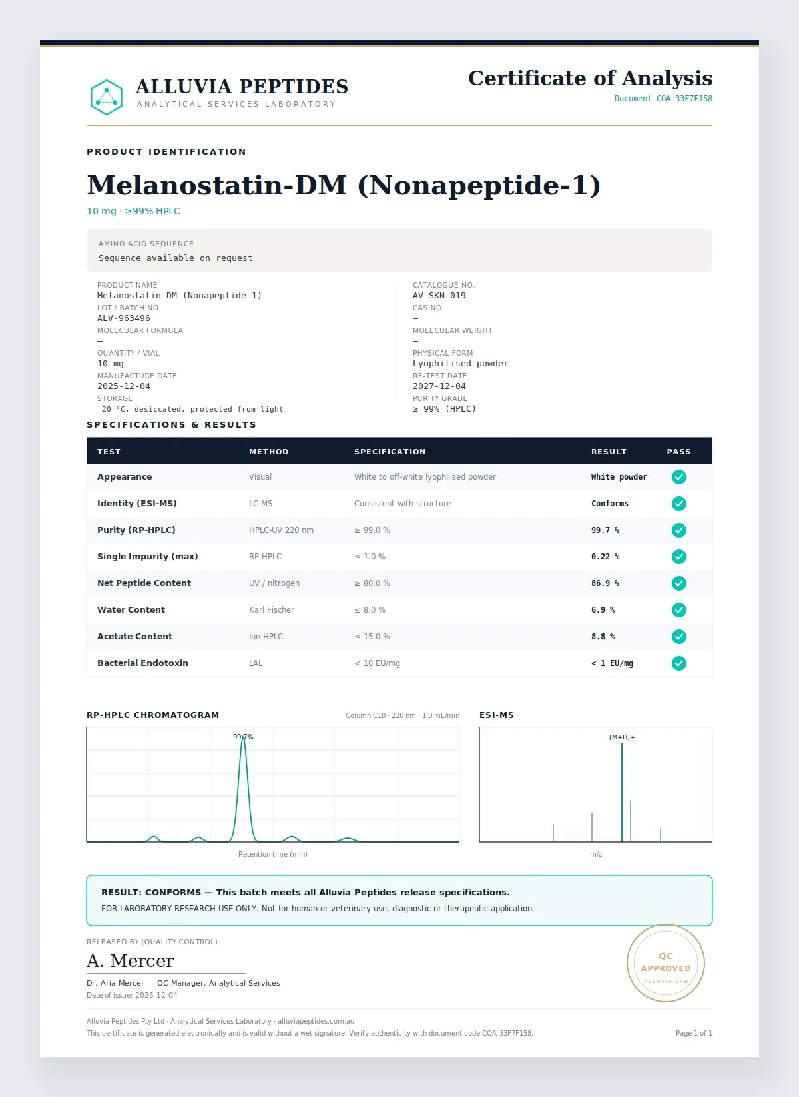Click the 'HPLC-UV 220 nm' method cell
Screen dimensions: 799x1097
coord(281,530)
